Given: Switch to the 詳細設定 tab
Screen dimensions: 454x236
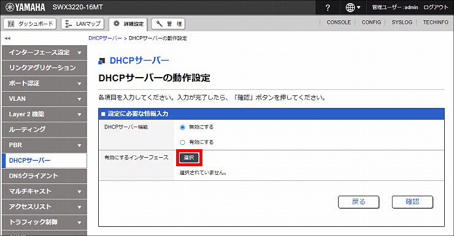Looking at the screenshot, I should 128,24.
